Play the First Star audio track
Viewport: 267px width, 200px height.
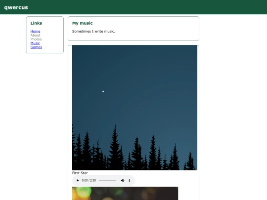78,180
